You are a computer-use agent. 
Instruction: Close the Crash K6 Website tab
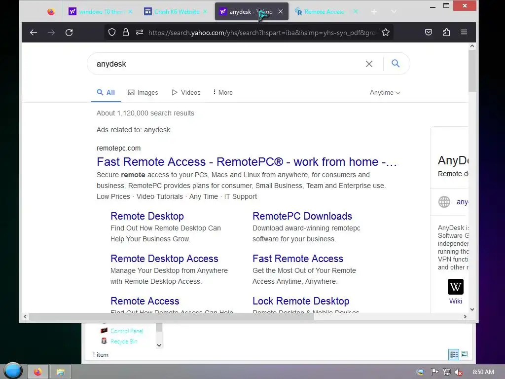coord(205,12)
